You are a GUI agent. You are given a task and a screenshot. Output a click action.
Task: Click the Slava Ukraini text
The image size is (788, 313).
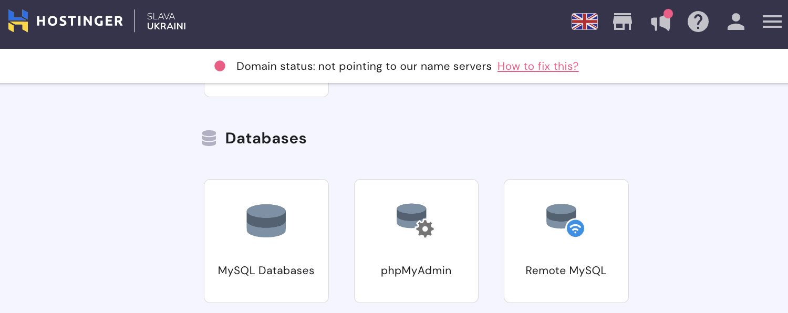click(166, 22)
